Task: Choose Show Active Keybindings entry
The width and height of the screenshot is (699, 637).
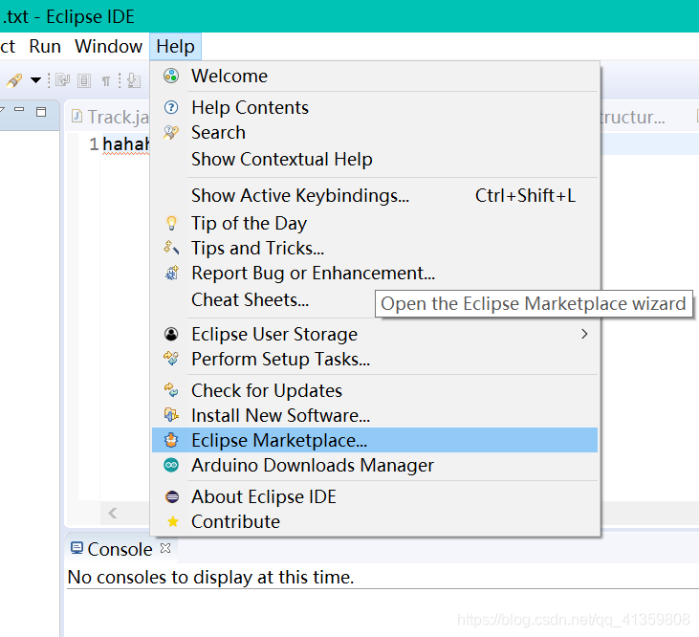Action: (x=375, y=196)
